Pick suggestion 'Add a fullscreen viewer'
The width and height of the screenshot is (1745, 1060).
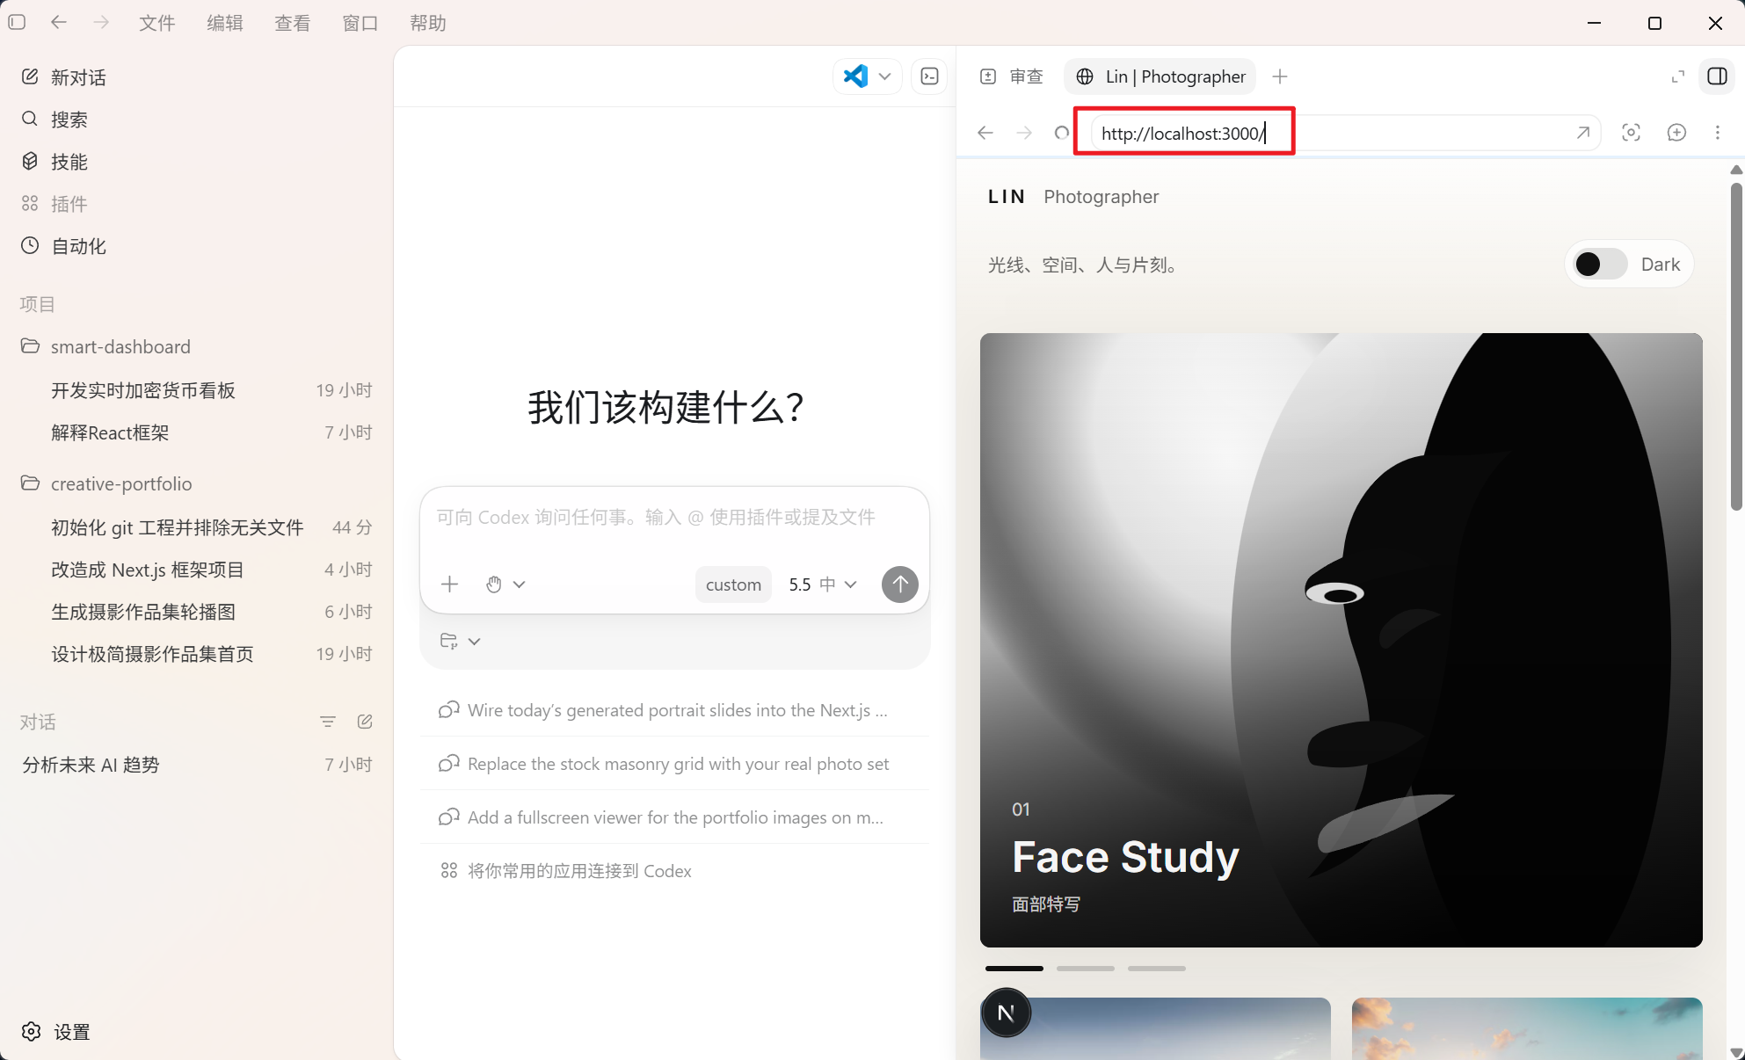point(674,817)
